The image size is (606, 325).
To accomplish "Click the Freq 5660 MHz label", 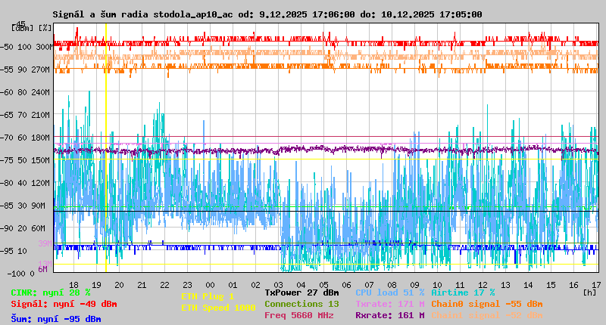I will click(298, 315).
